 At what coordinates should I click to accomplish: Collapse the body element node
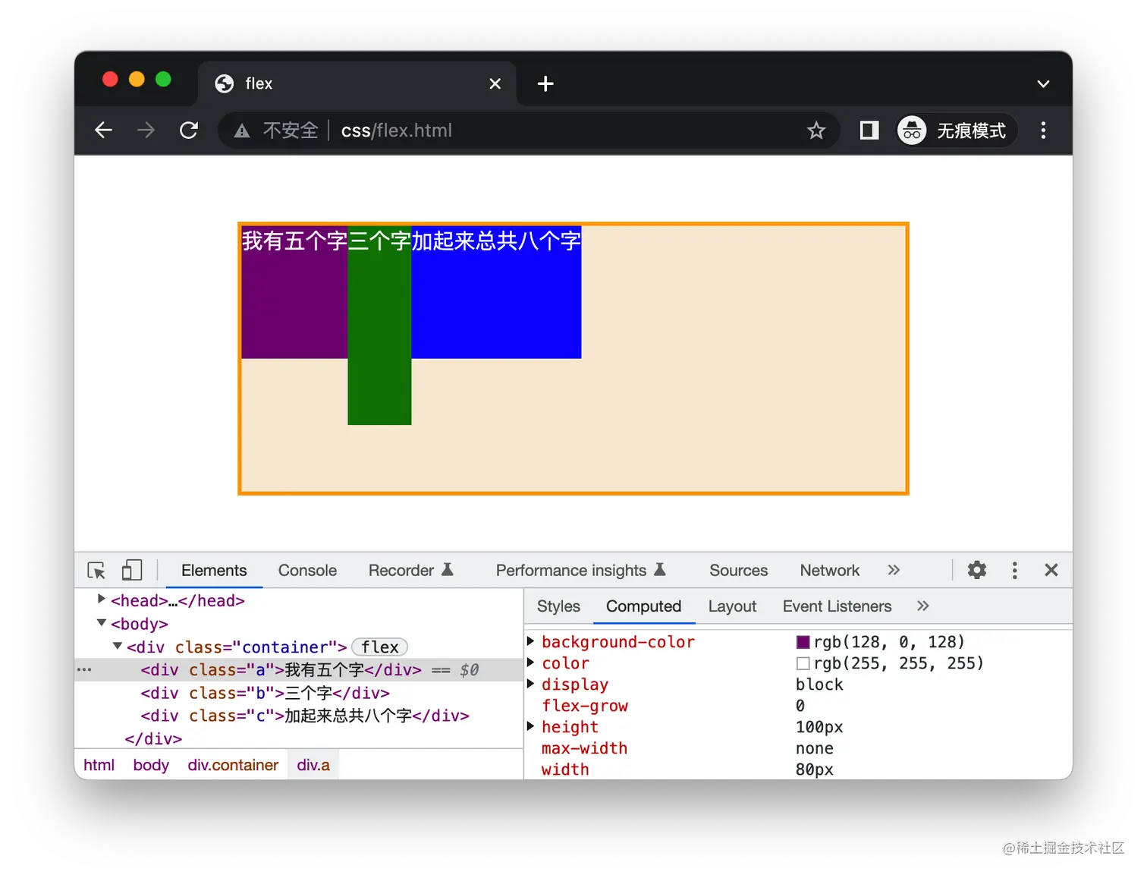click(102, 623)
